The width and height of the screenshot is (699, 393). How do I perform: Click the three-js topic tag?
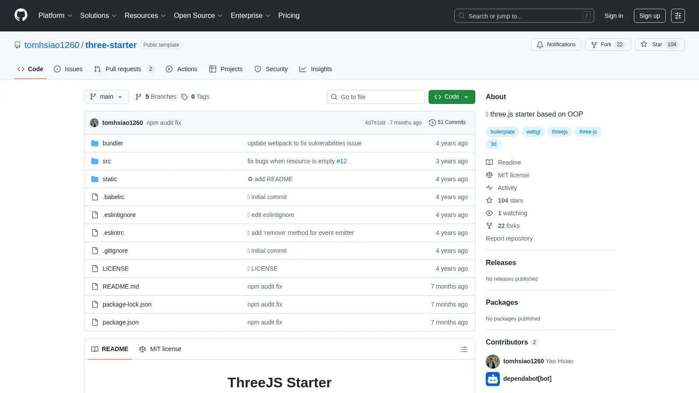[x=588, y=132]
